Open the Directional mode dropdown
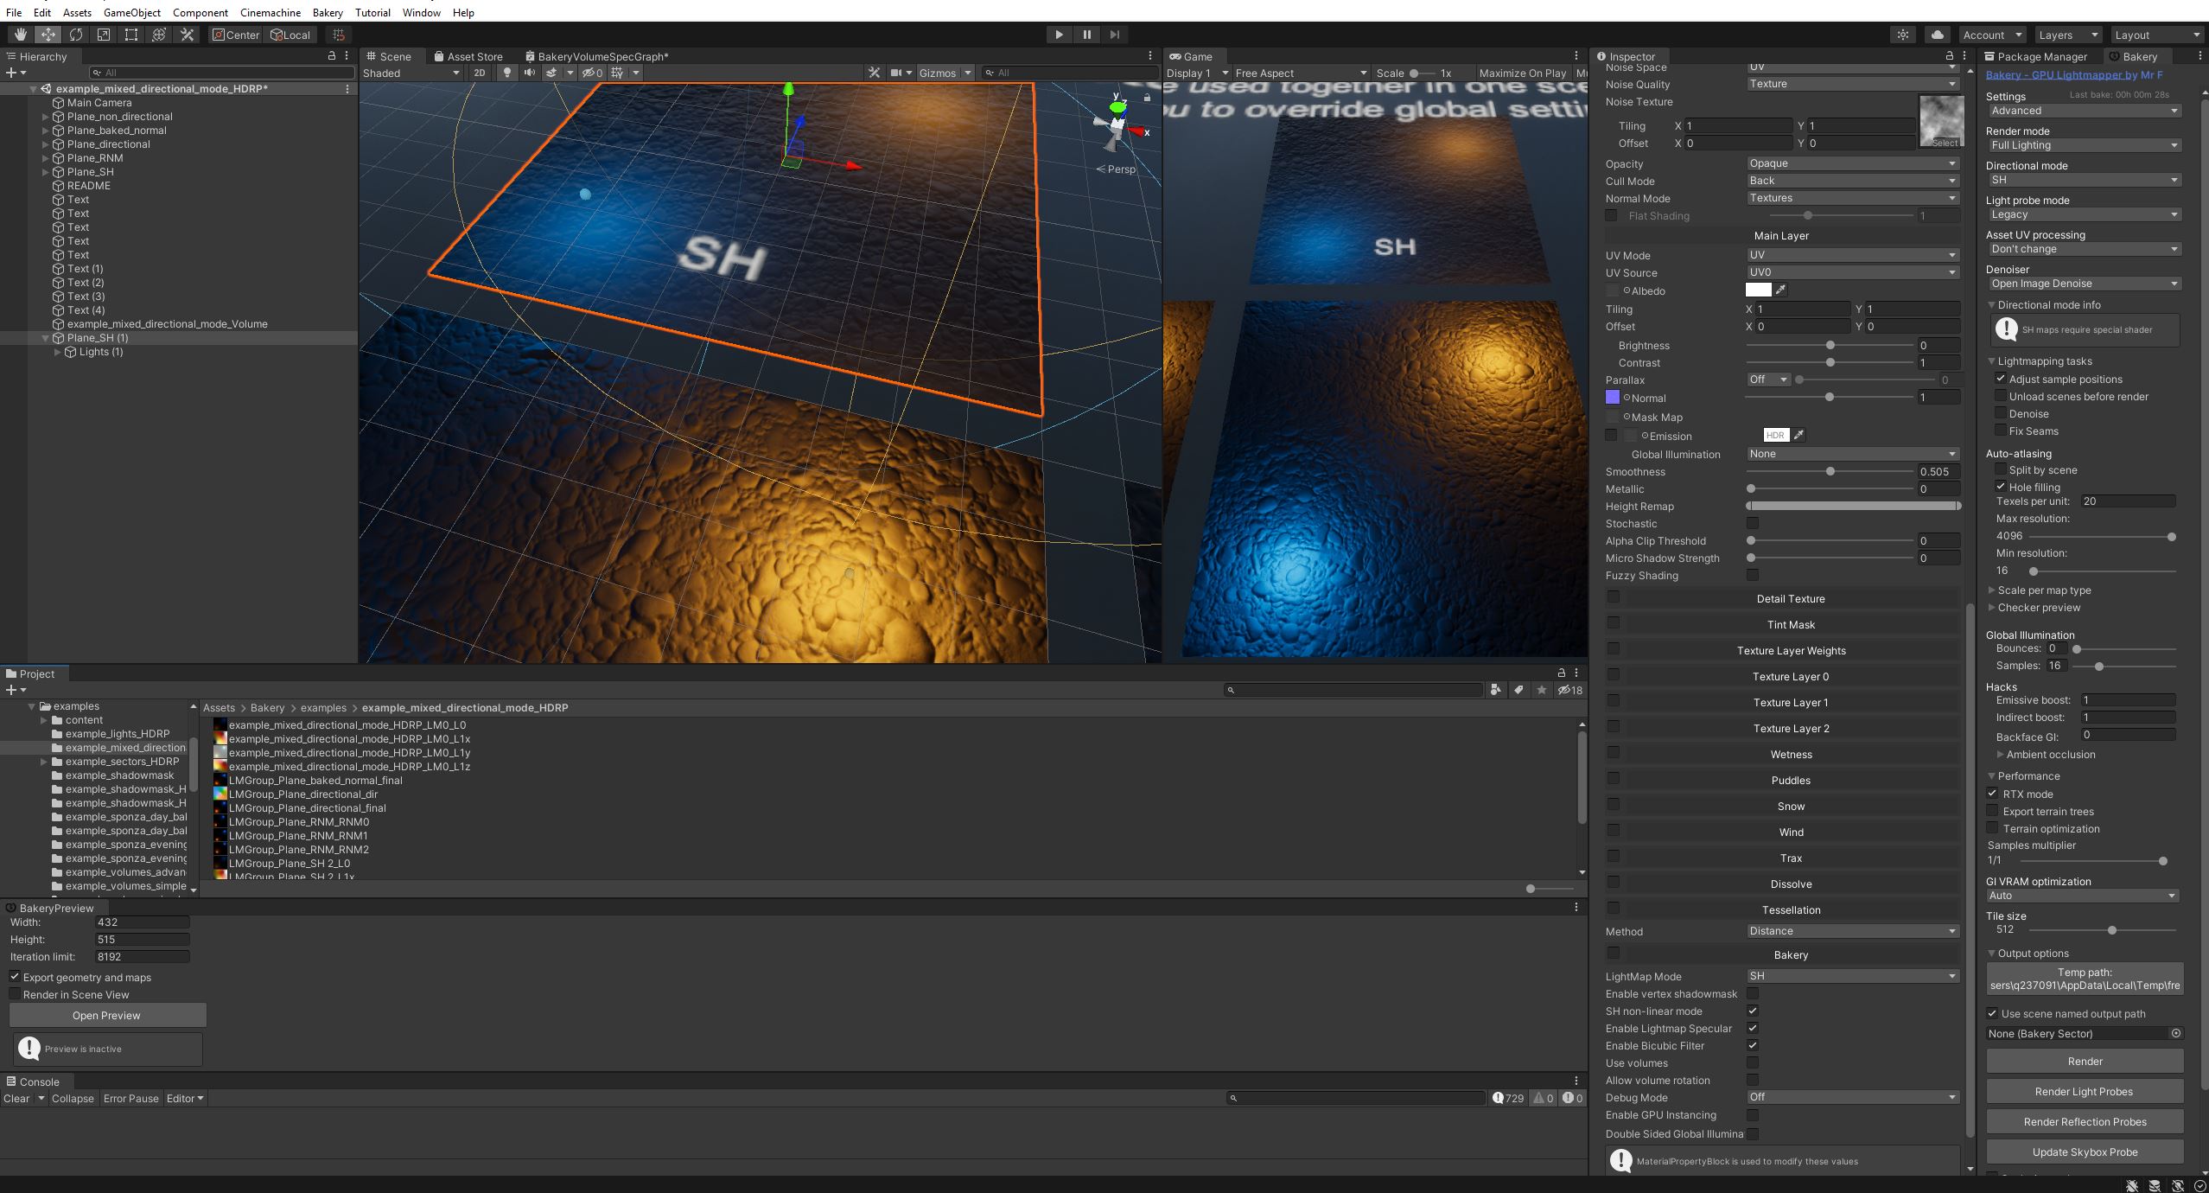Image resolution: width=2209 pixels, height=1193 pixels. (x=2083, y=179)
